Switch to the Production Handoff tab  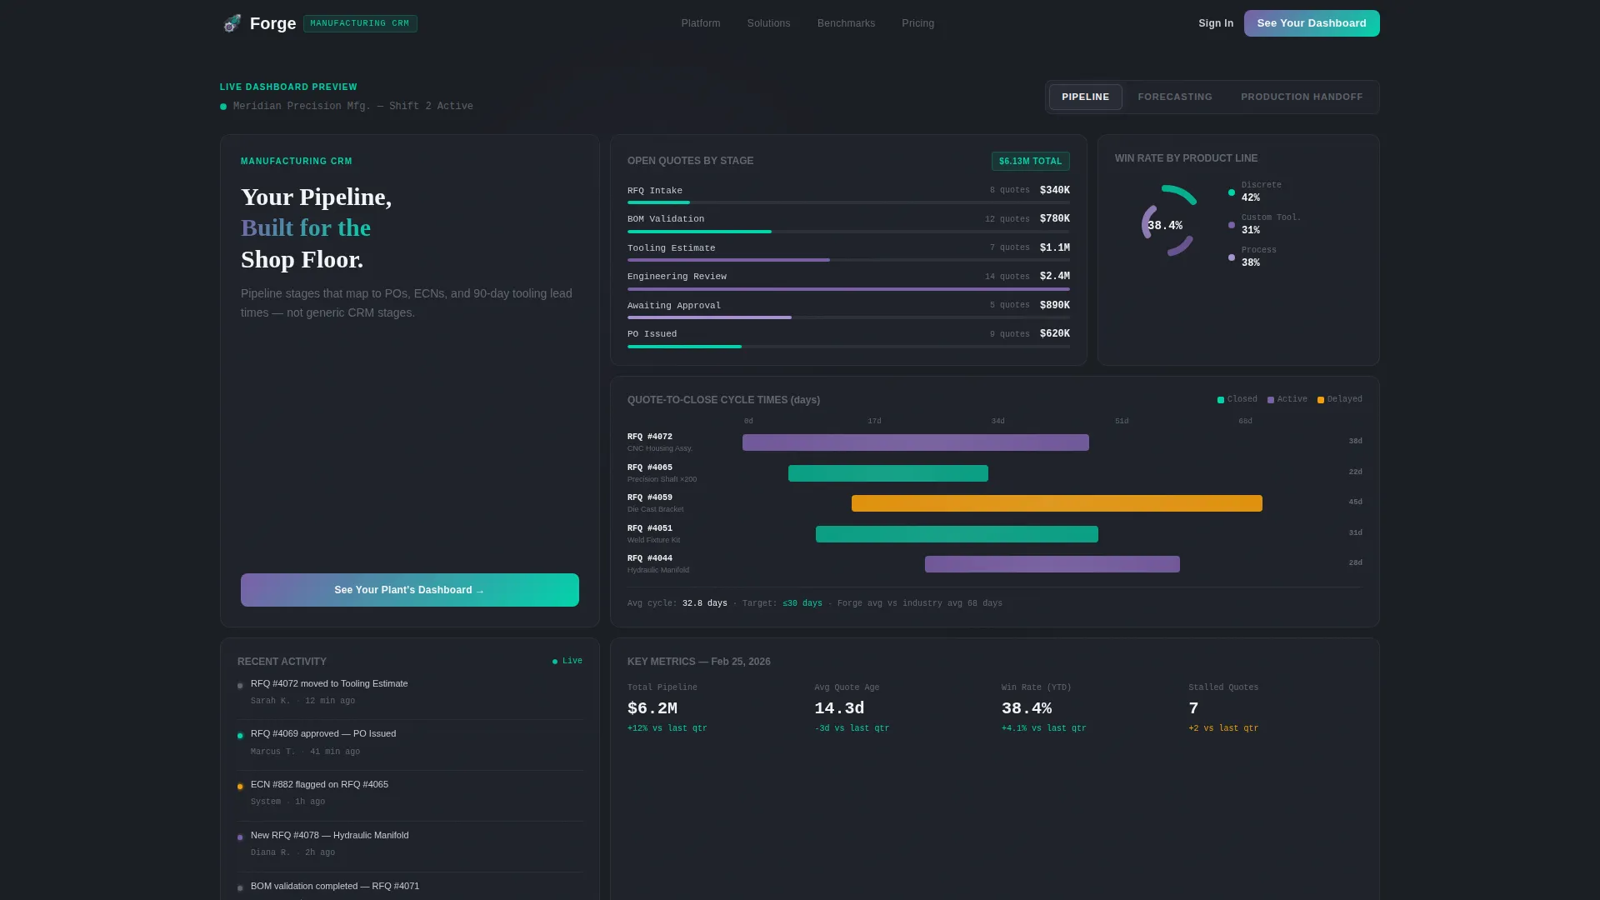(x=1302, y=97)
